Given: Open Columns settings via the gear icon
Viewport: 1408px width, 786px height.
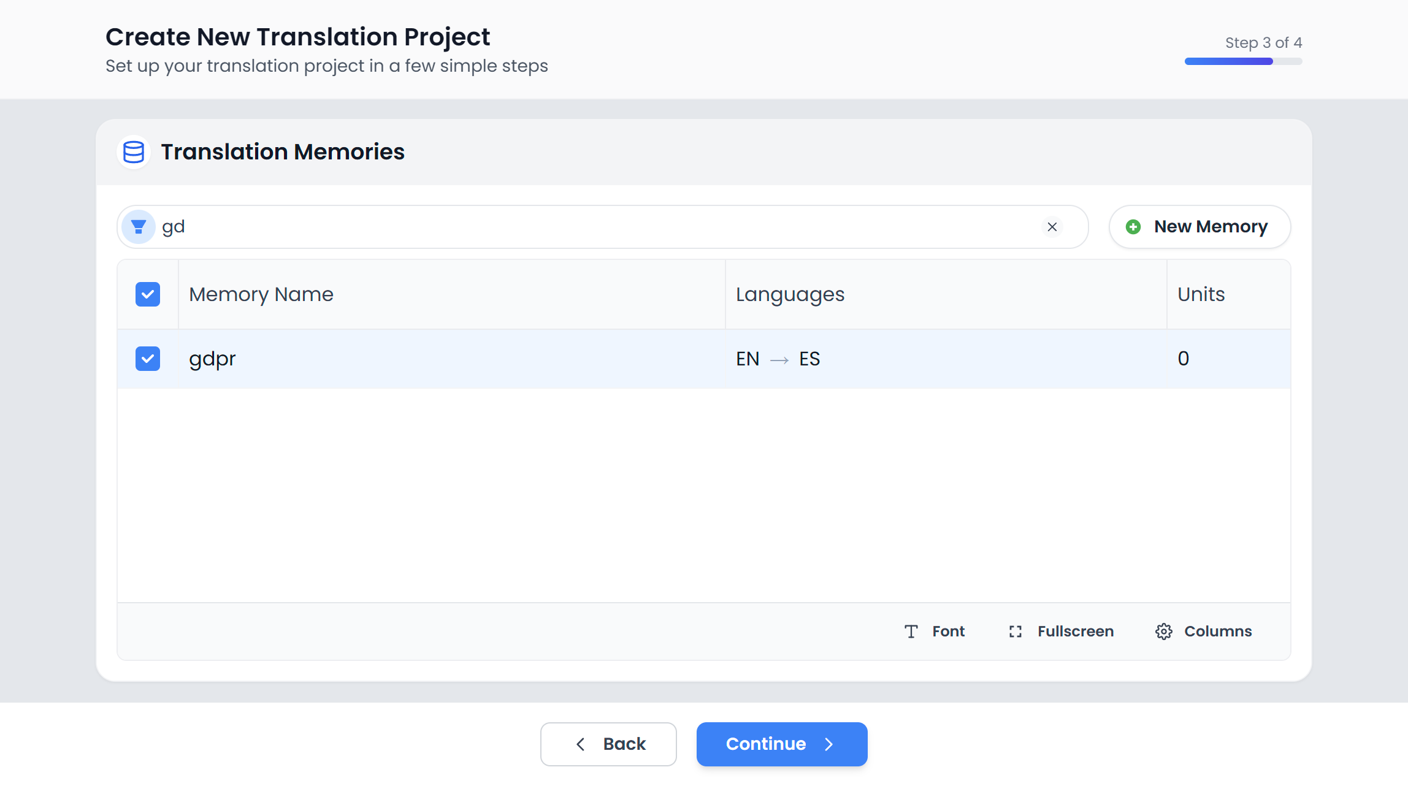Looking at the screenshot, I should 1163,631.
